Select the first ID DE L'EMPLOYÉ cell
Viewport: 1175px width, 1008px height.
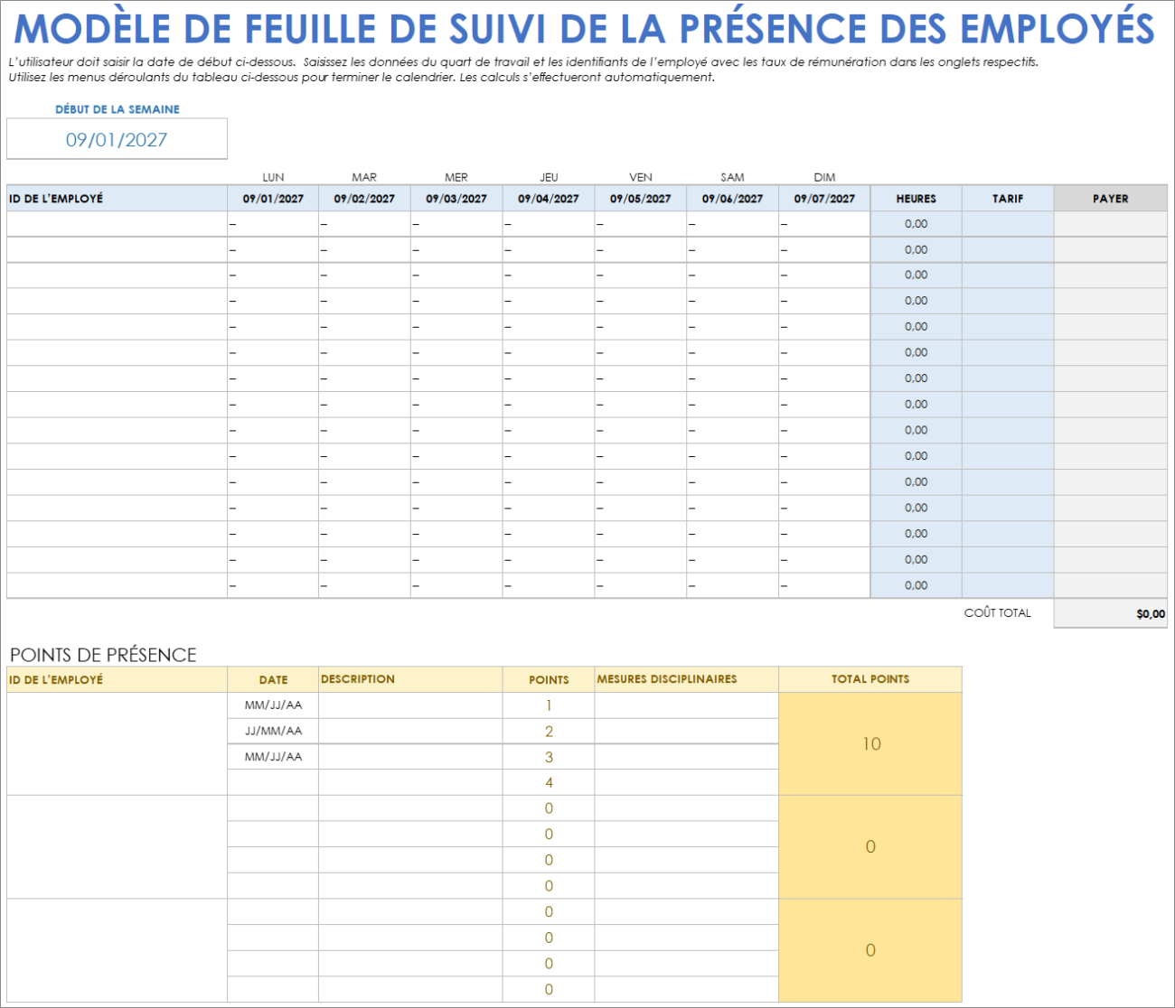(x=116, y=223)
